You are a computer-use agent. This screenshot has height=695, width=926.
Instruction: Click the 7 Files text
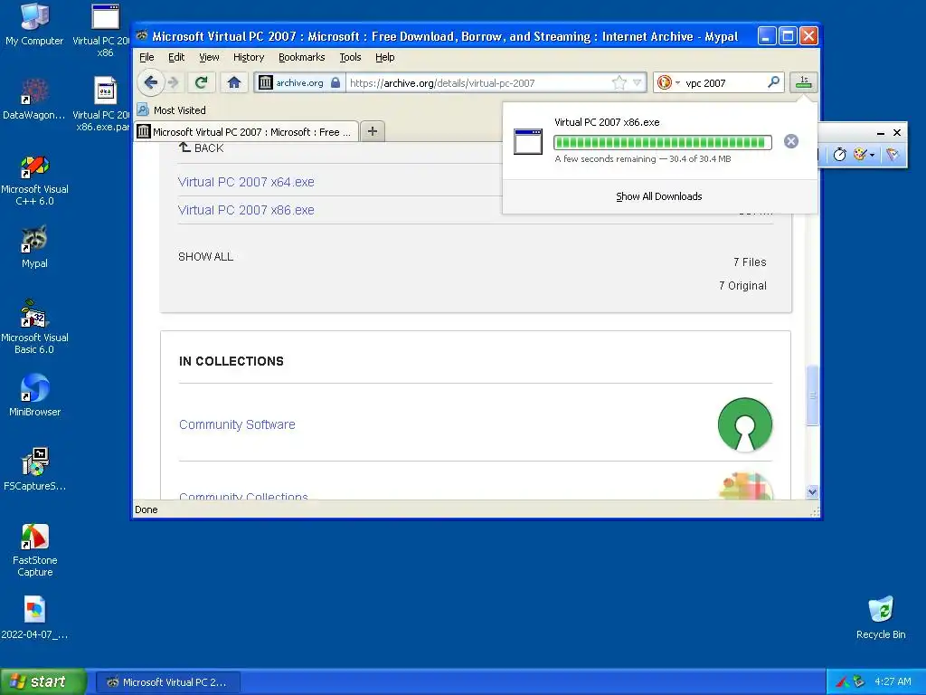pyautogui.click(x=750, y=262)
